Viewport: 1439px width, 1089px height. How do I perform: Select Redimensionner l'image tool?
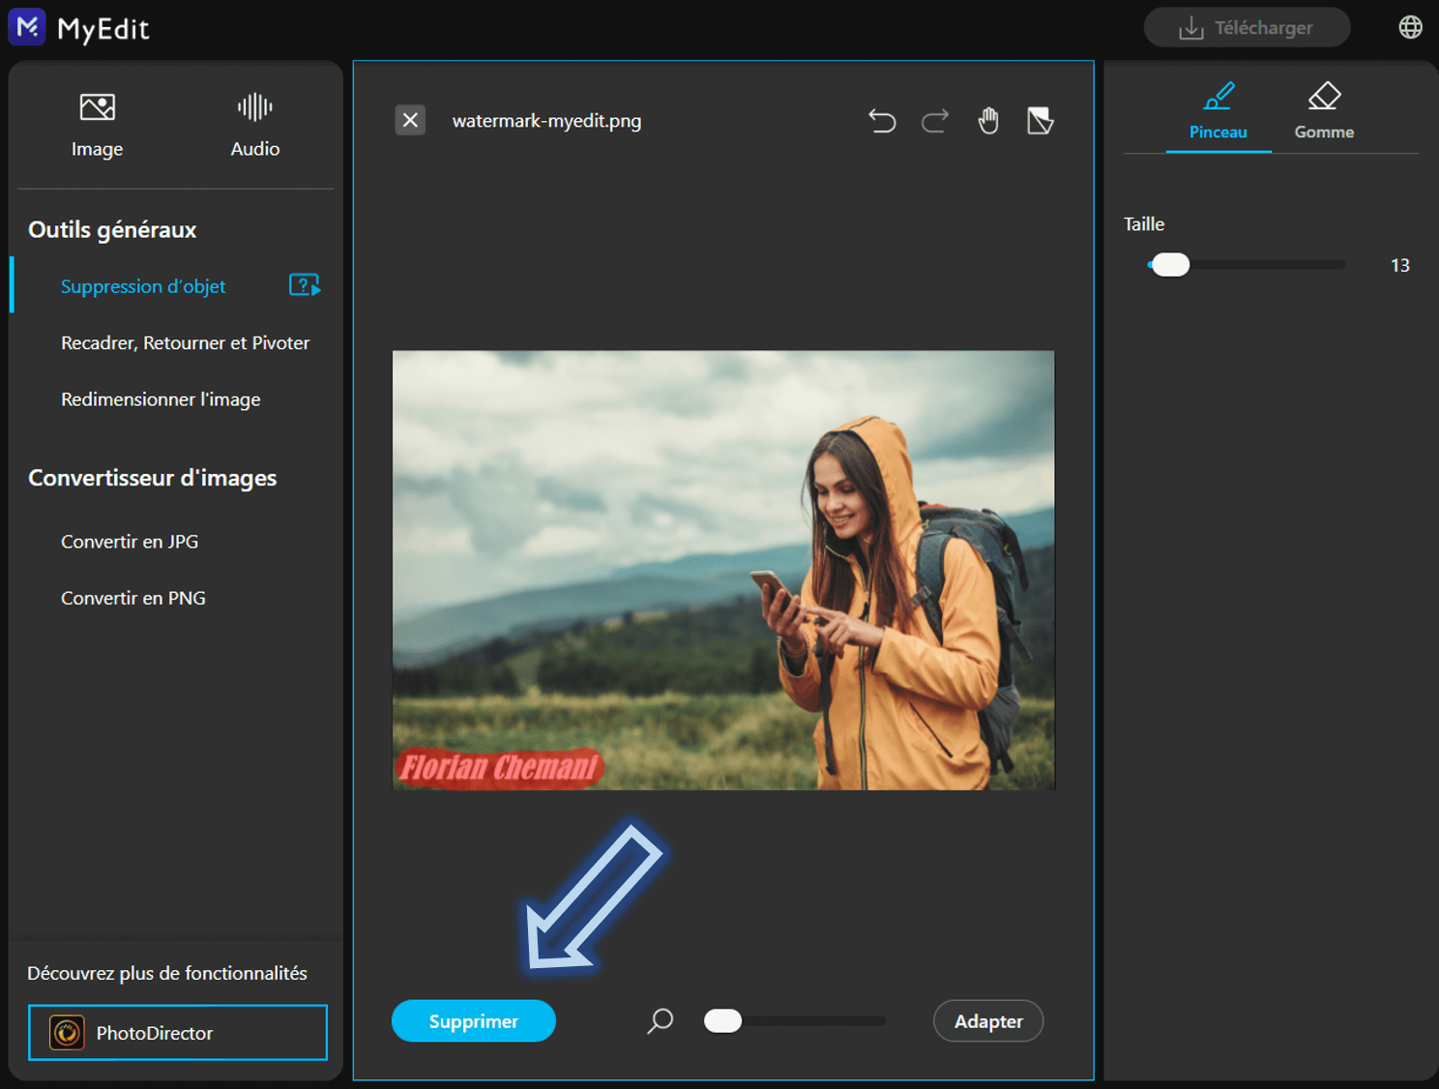point(161,399)
